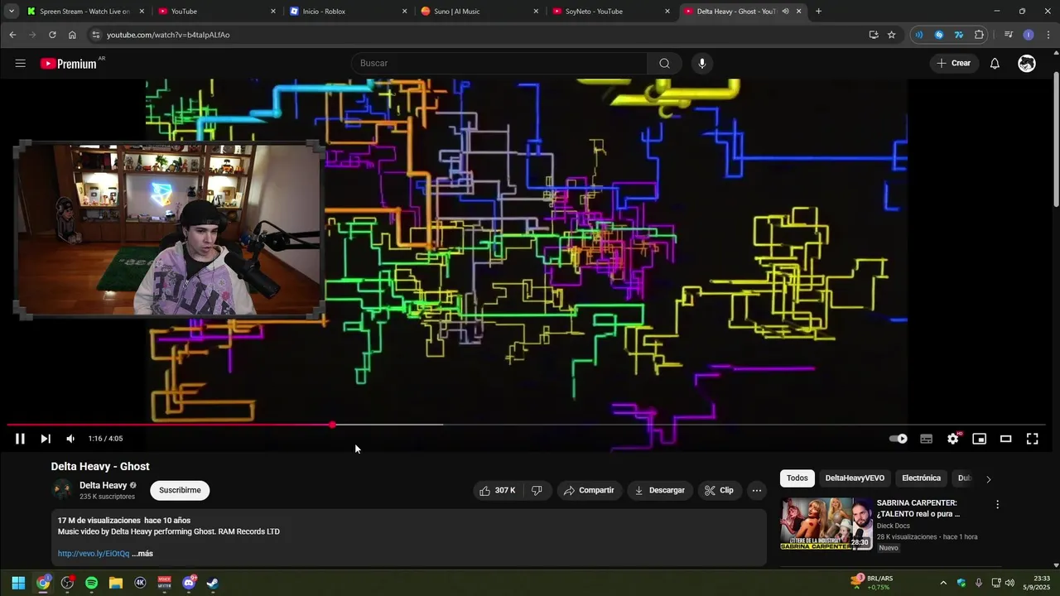Open Discord from the taskbar

tap(189, 583)
